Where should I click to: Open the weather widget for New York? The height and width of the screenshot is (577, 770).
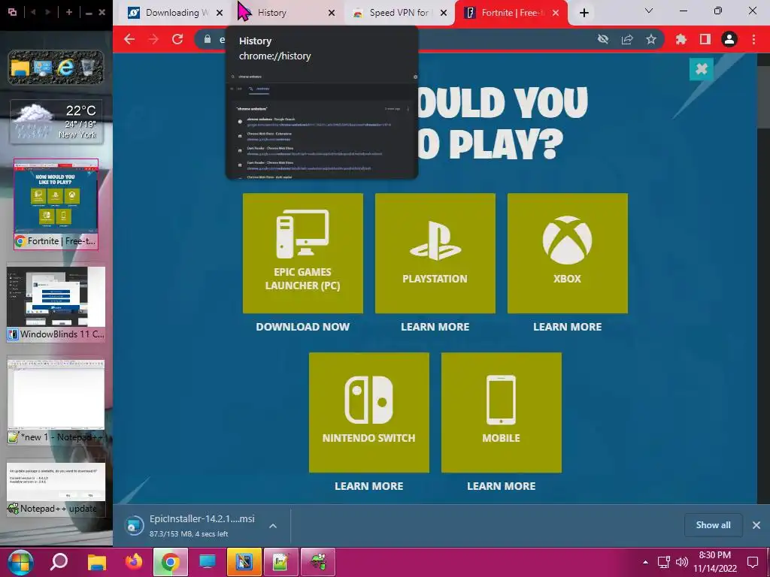[x=56, y=122]
